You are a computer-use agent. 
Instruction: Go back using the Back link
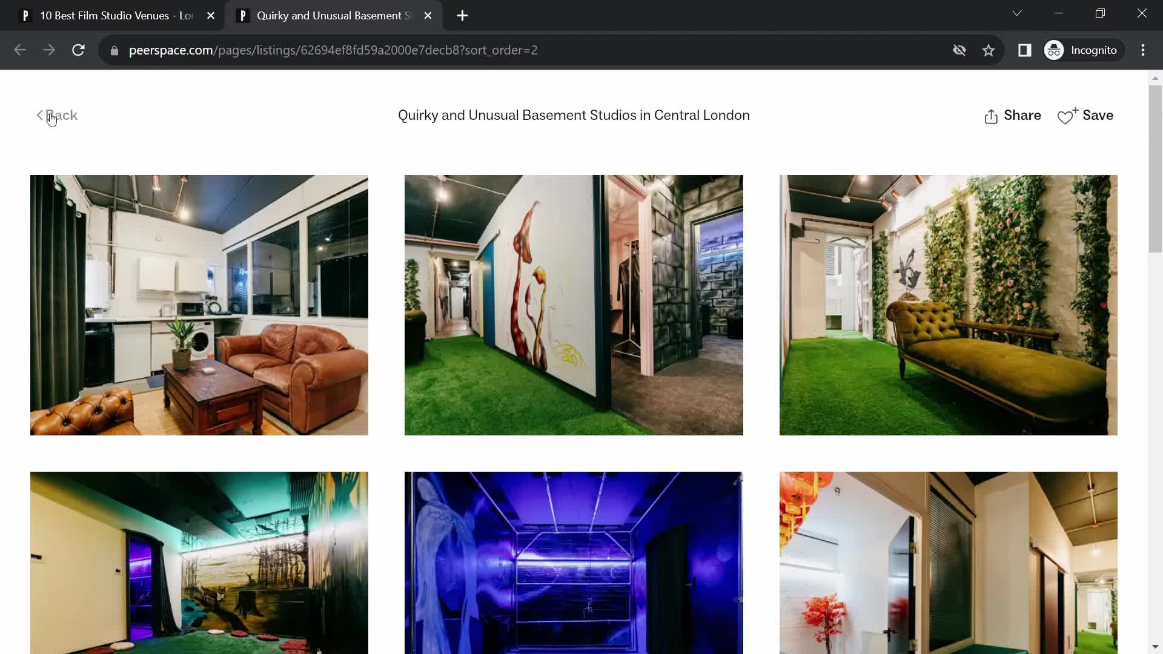point(57,115)
